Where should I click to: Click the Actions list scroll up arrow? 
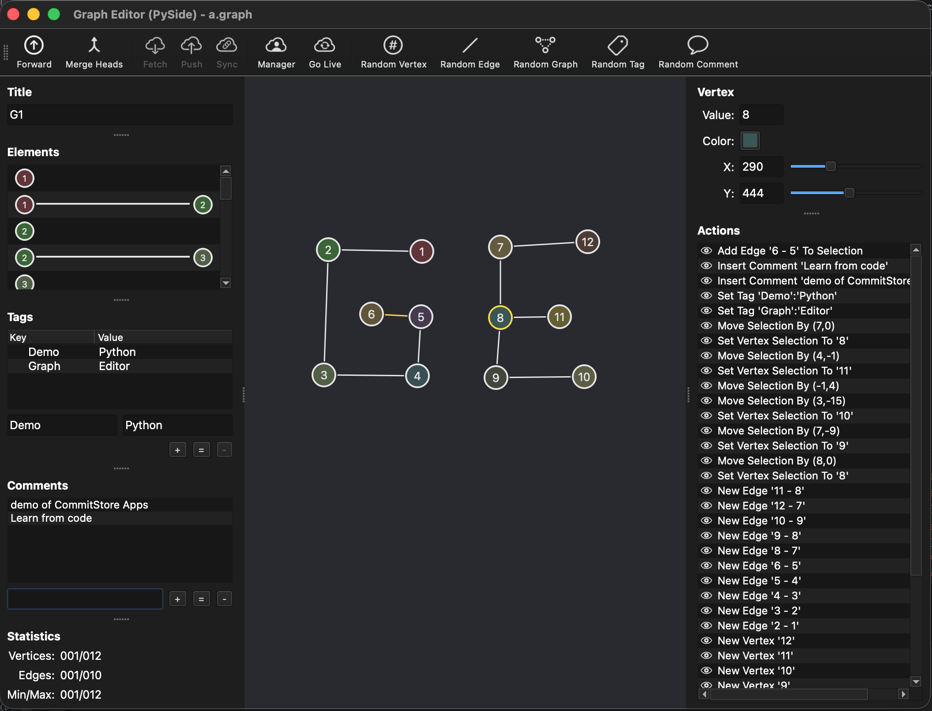coord(916,250)
